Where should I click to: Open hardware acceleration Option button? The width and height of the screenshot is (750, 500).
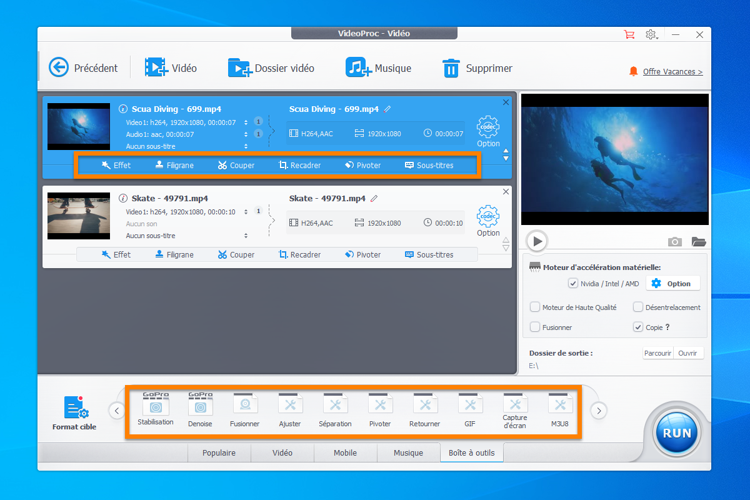pyautogui.click(x=673, y=284)
